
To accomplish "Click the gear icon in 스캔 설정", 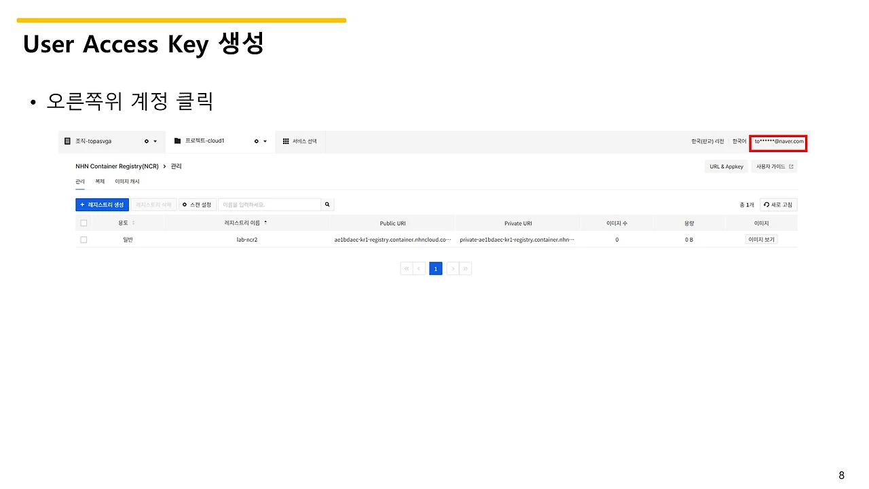I will point(185,204).
